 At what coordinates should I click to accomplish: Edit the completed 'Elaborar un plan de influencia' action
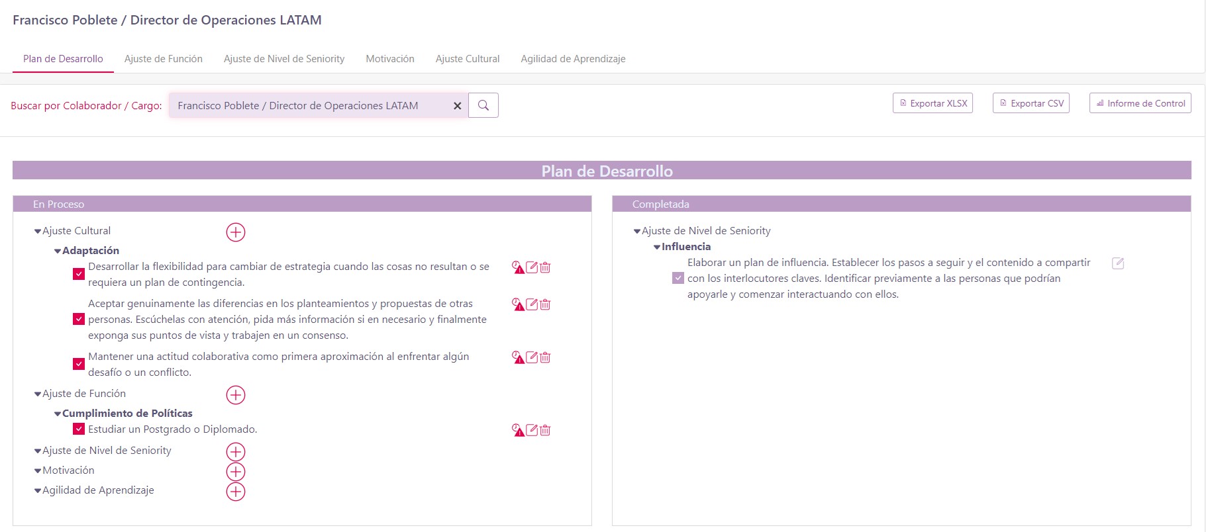[x=1118, y=263]
